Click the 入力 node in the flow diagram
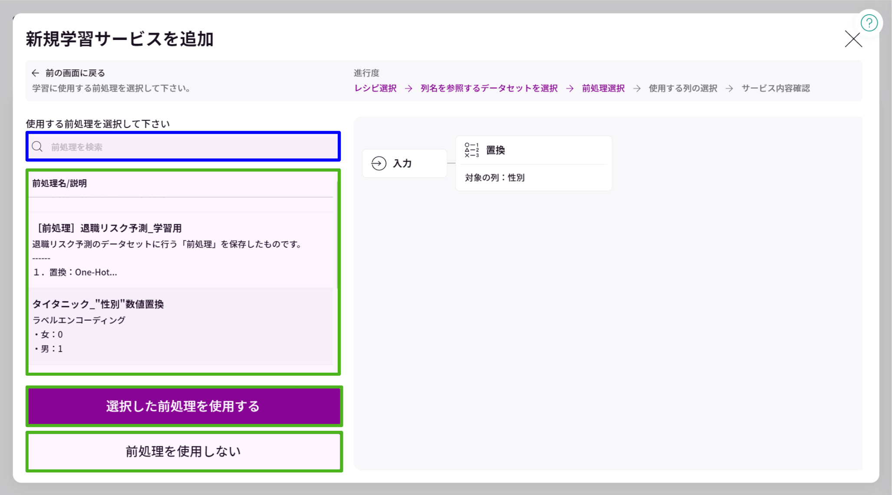 404,163
